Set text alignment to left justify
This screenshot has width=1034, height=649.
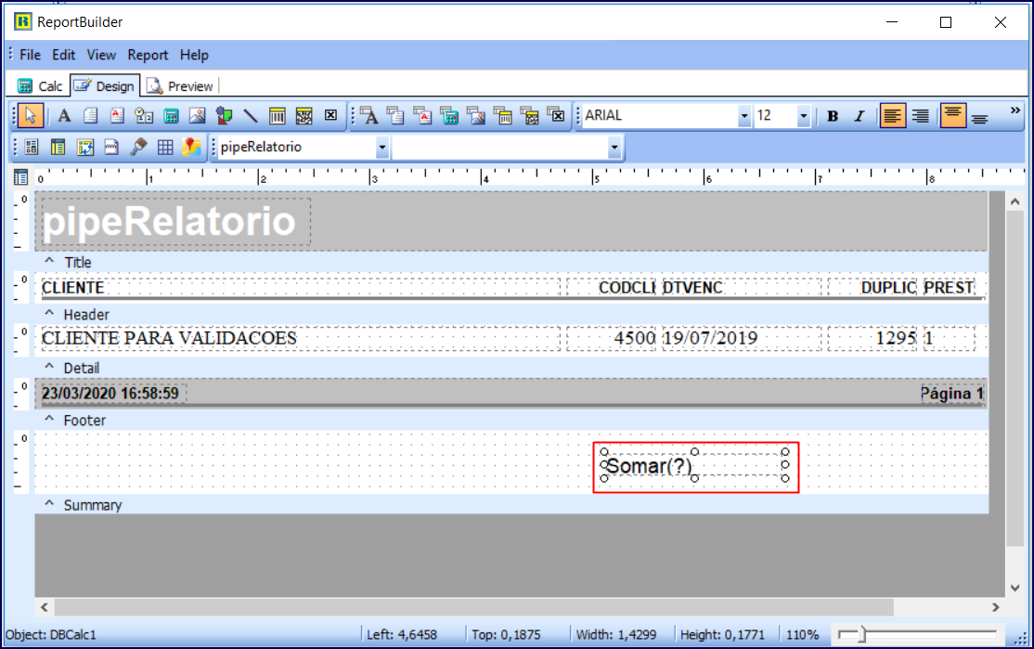892,116
